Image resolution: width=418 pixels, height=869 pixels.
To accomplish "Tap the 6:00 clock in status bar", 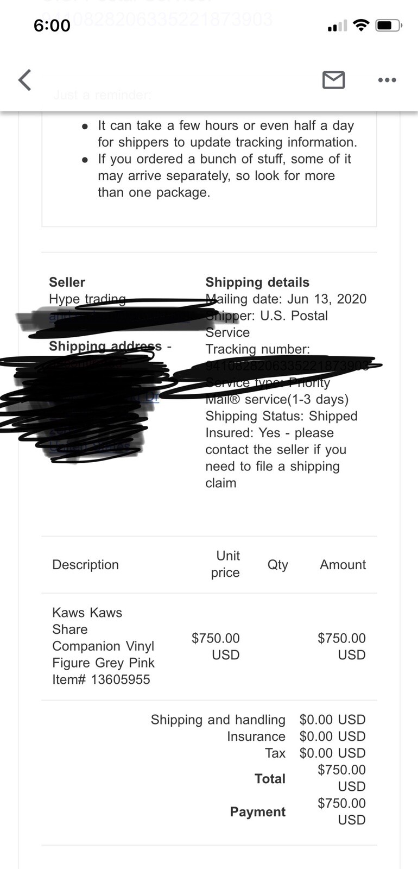I will [52, 26].
